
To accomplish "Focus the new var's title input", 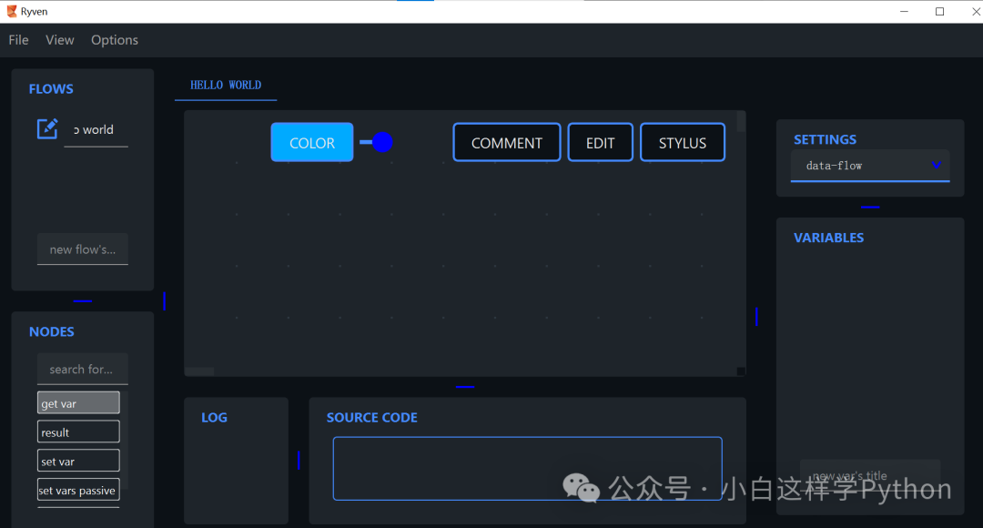I will tap(869, 474).
